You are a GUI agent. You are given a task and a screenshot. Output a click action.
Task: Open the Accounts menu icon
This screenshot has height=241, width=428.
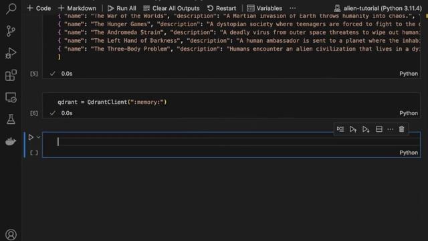tap(11, 235)
